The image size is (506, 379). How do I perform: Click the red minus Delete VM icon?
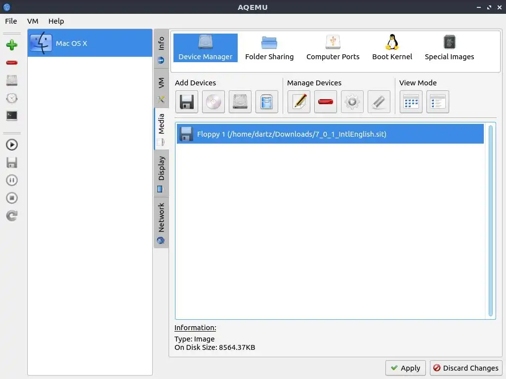(12, 63)
